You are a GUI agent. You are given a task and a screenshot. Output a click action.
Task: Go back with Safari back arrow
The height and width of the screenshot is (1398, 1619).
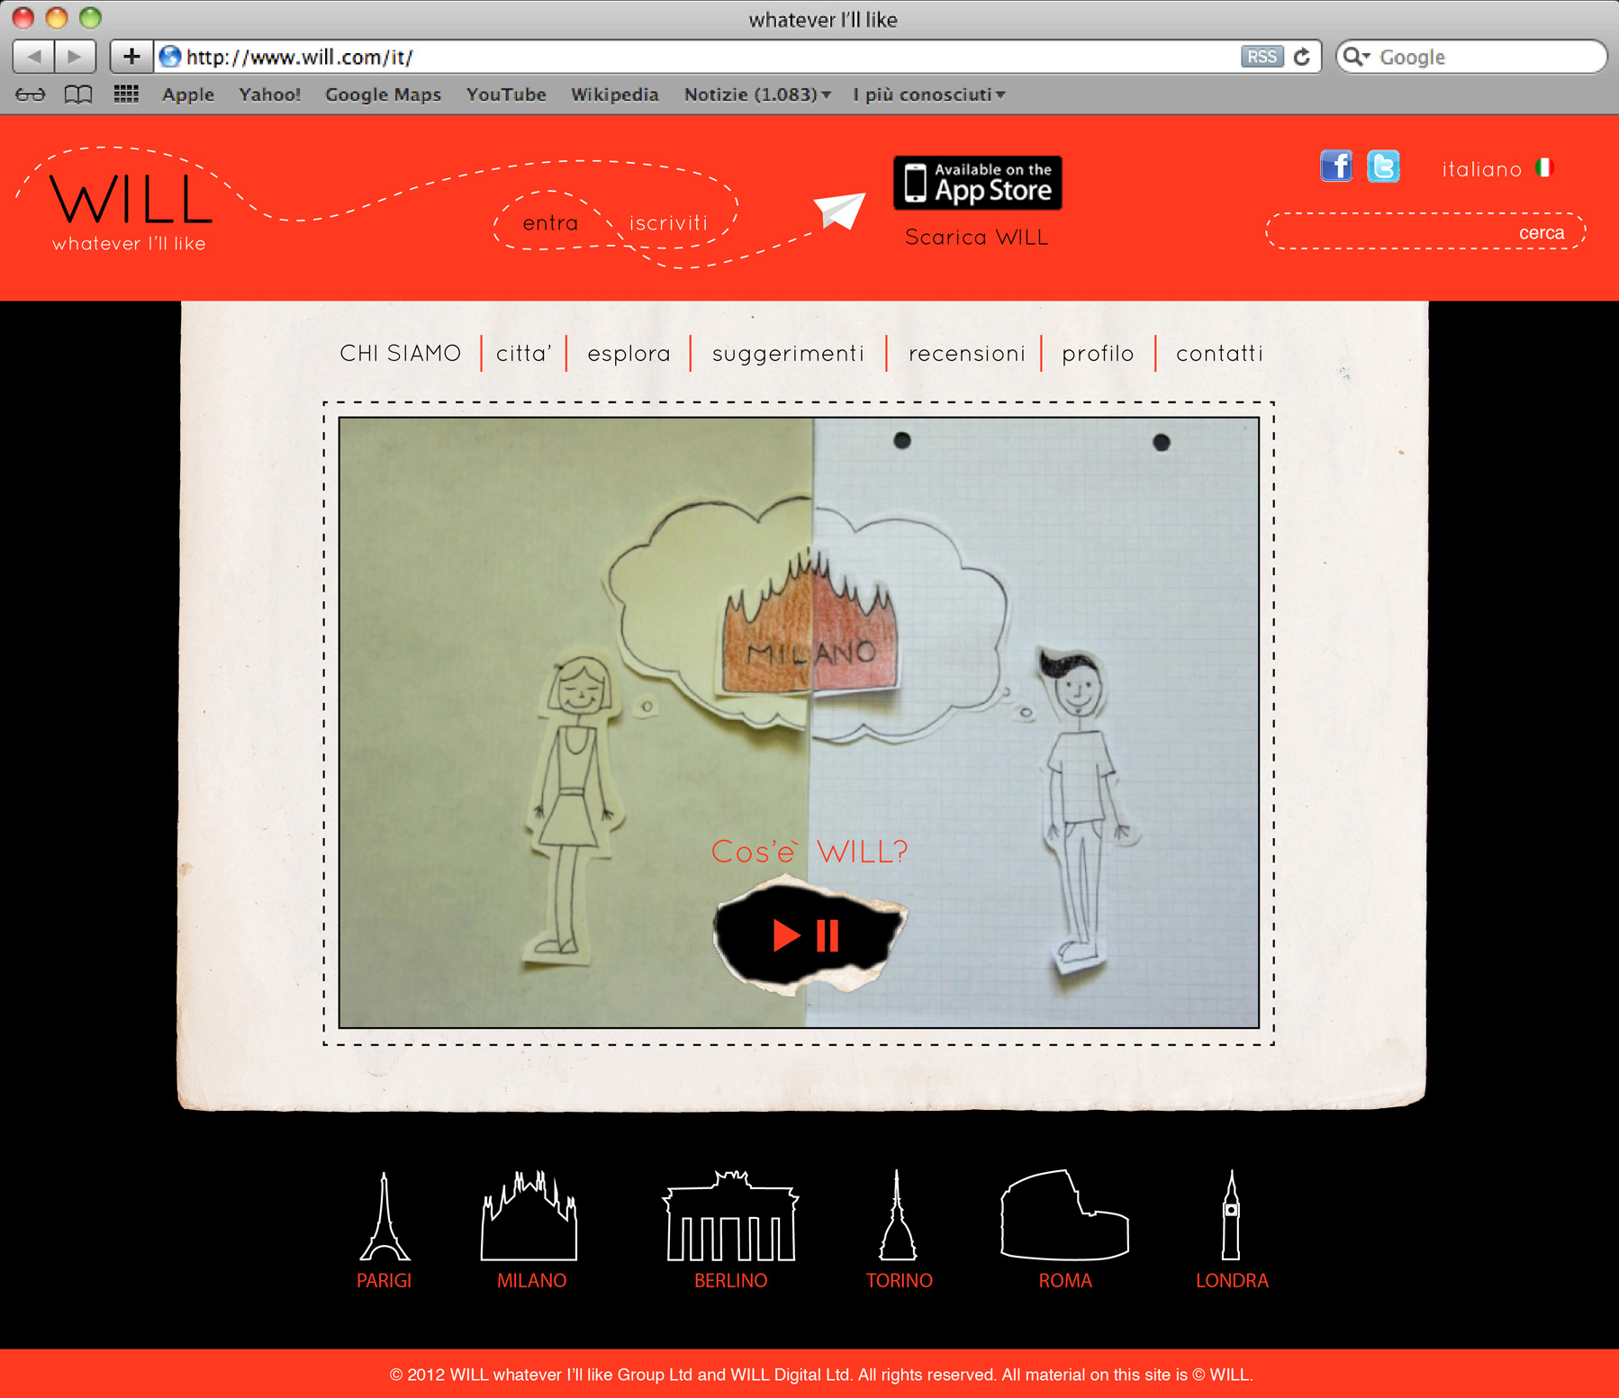(x=34, y=57)
